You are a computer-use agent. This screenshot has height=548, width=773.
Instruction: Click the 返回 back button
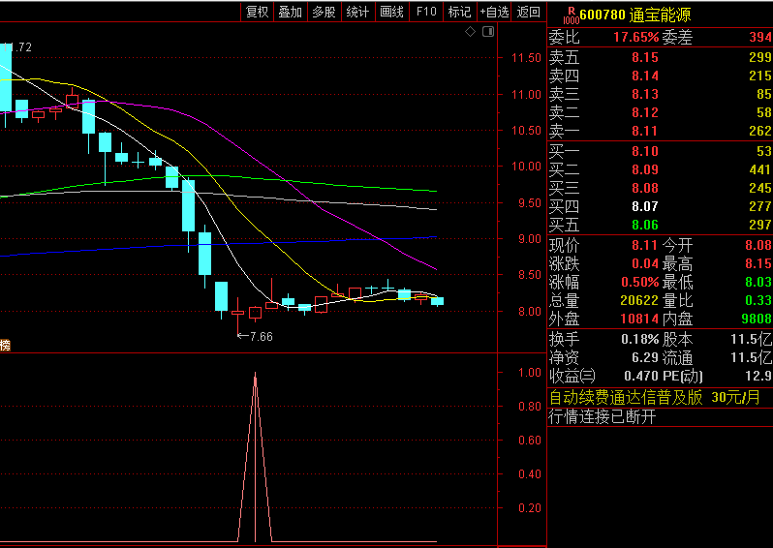(x=529, y=12)
